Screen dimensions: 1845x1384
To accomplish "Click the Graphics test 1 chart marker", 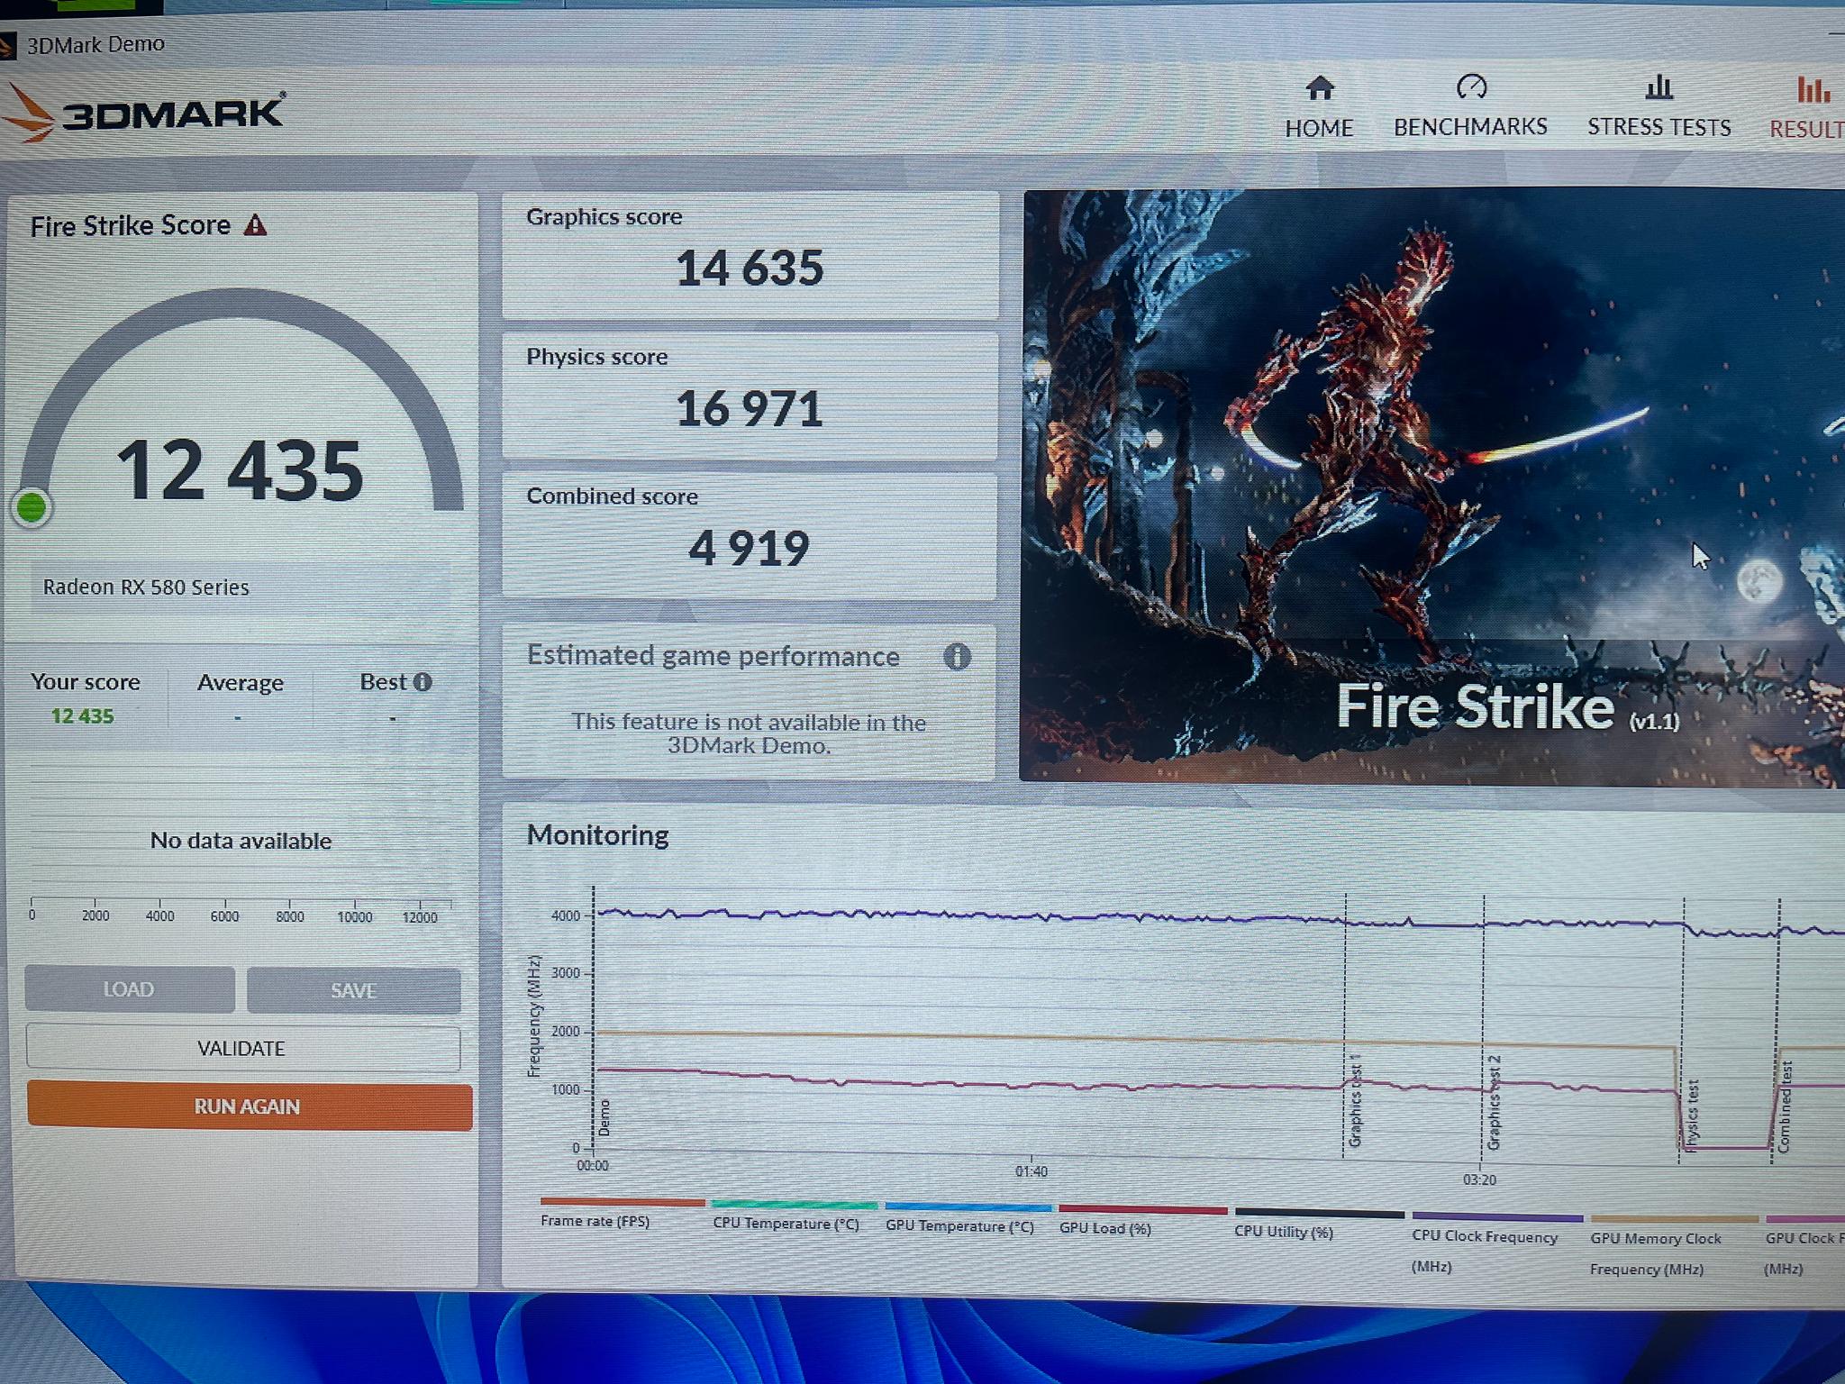I will pyautogui.click(x=1355, y=1101).
